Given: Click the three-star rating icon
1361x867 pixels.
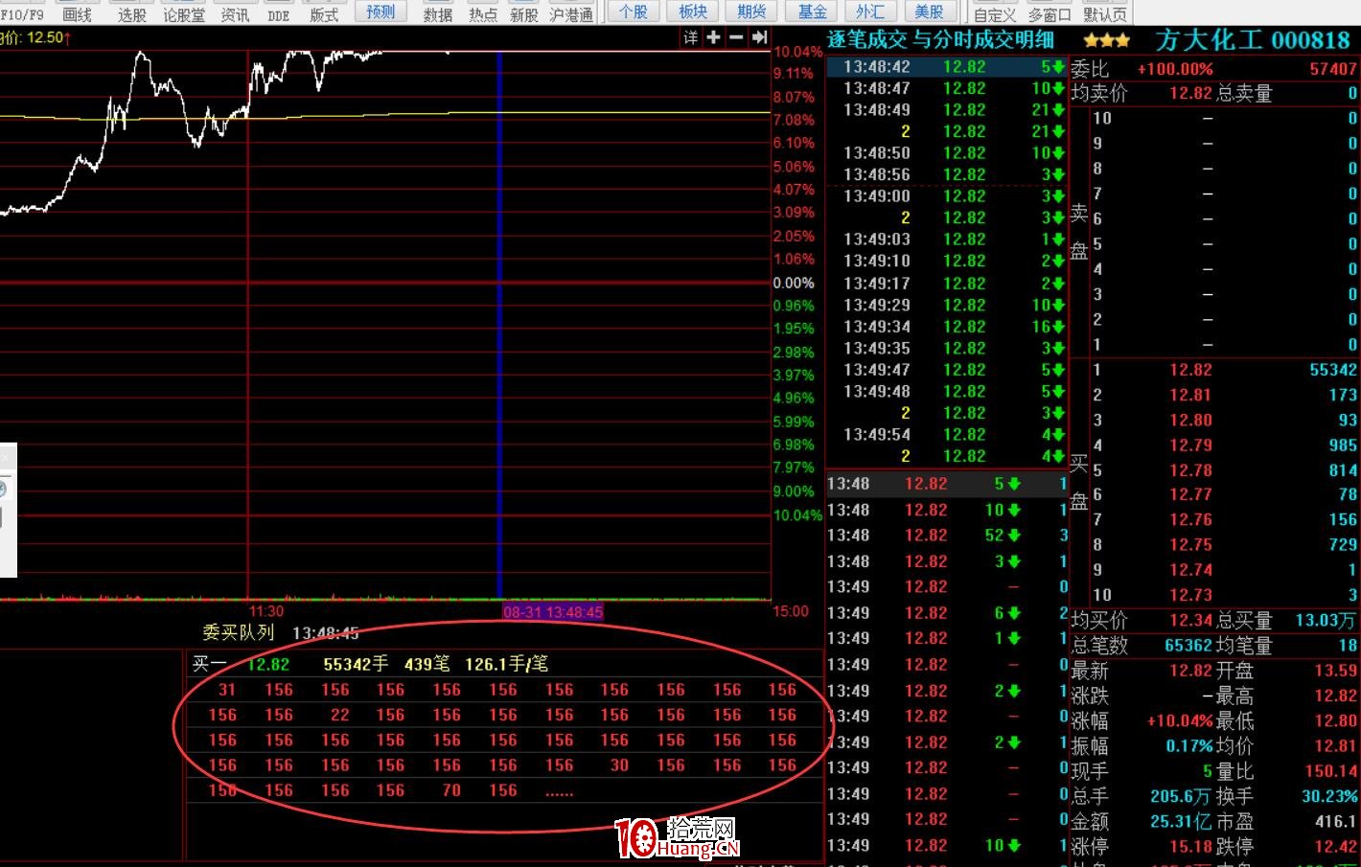Looking at the screenshot, I should [x=1107, y=41].
